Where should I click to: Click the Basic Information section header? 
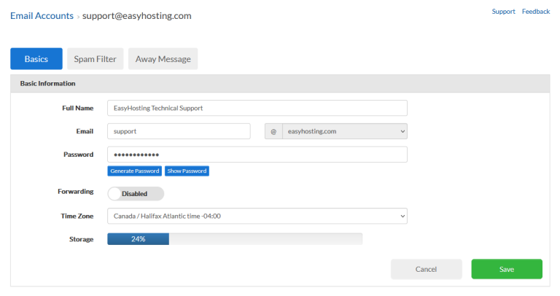click(280, 84)
